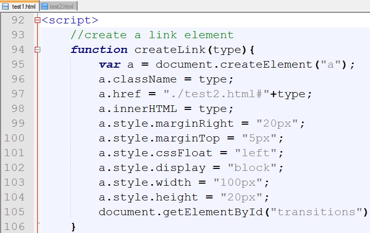Click the closing brace on line 106
This screenshot has width=370, height=233.
pos(73,225)
